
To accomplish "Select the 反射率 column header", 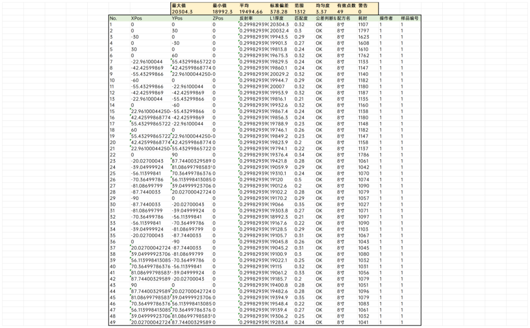I will (254, 18).
